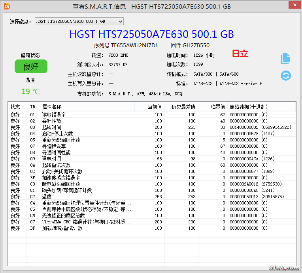Click the blue circular refresh icon

click(286, 75)
